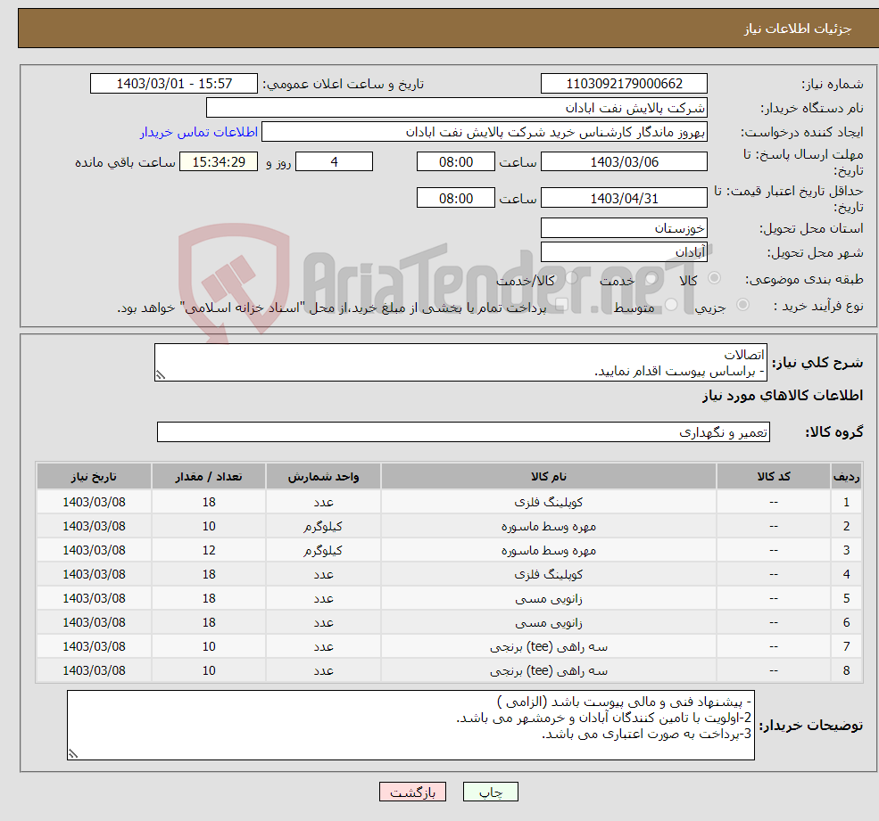
Task: Click the delivery province field خوزستان
Action: (x=624, y=228)
